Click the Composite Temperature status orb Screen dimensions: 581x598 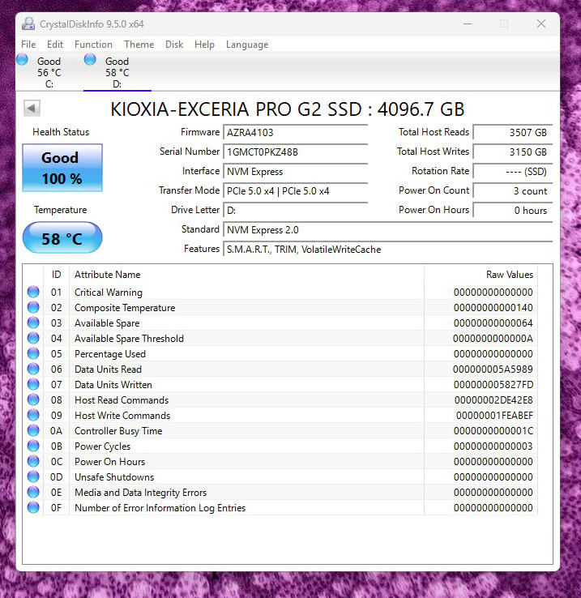click(x=33, y=308)
